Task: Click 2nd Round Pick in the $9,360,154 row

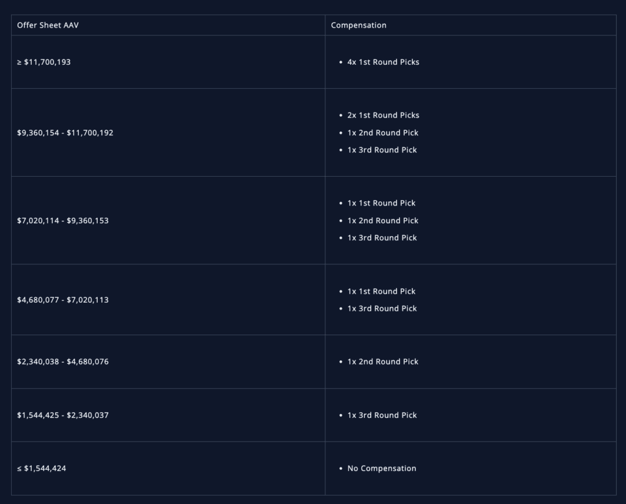Action: [x=383, y=133]
